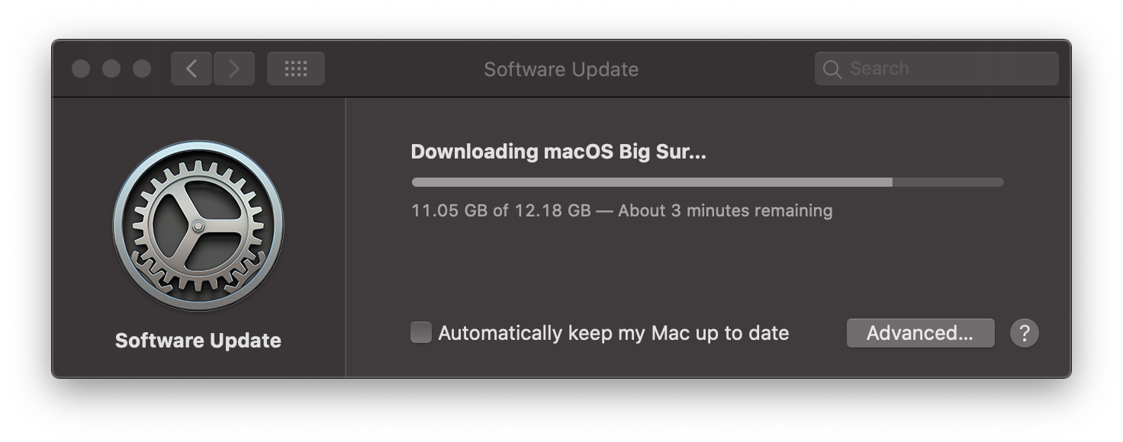Click the Software Update label under the gear
Image resolution: width=1123 pixels, height=442 pixels.
(x=198, y=341)
